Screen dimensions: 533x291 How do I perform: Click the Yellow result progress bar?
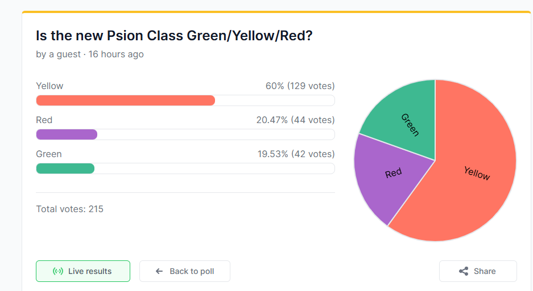125,100
